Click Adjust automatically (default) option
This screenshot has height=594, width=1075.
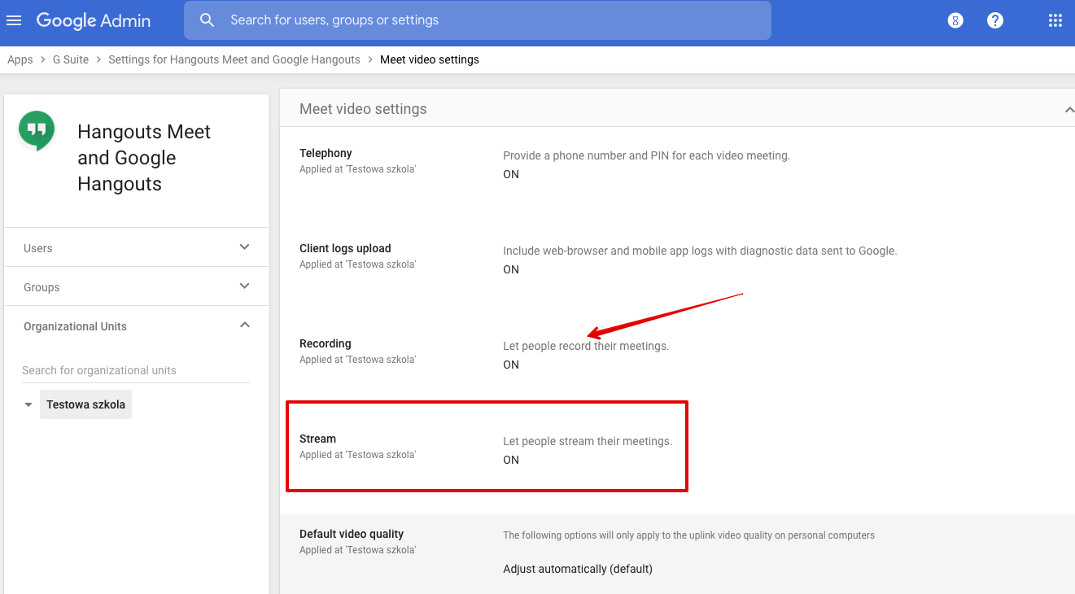pyautogui.click(x=578, y=569)
